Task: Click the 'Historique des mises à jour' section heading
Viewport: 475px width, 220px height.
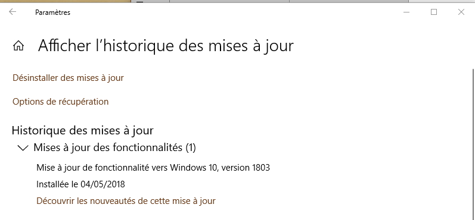Action: pyautogui.click(x=83, y=131)
